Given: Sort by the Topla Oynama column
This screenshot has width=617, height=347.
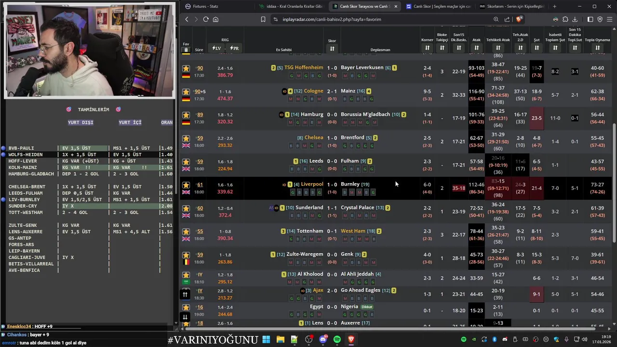Looking at the screenshot, I should pos(597,48).
